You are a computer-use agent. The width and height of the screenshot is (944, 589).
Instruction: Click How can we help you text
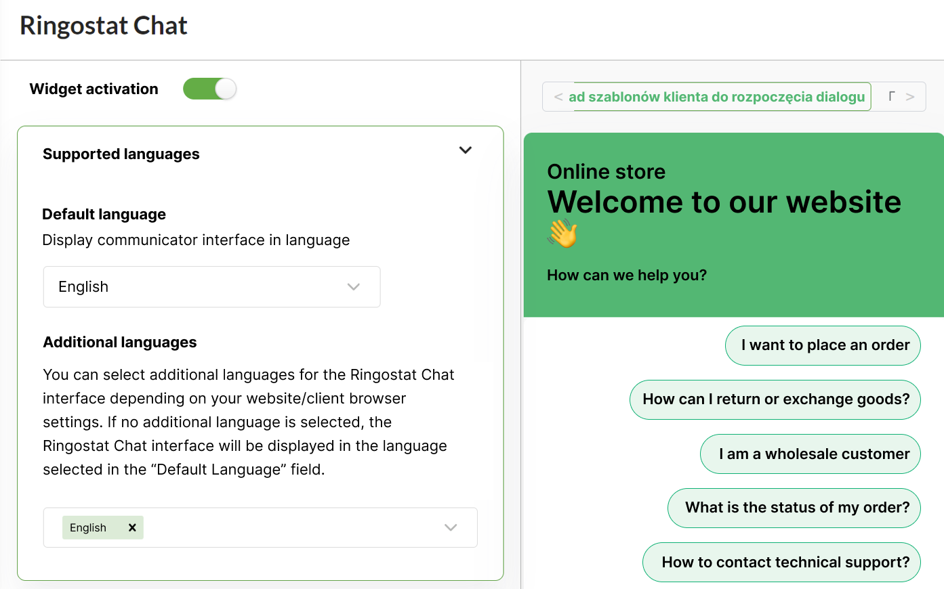tap(627, 276)
